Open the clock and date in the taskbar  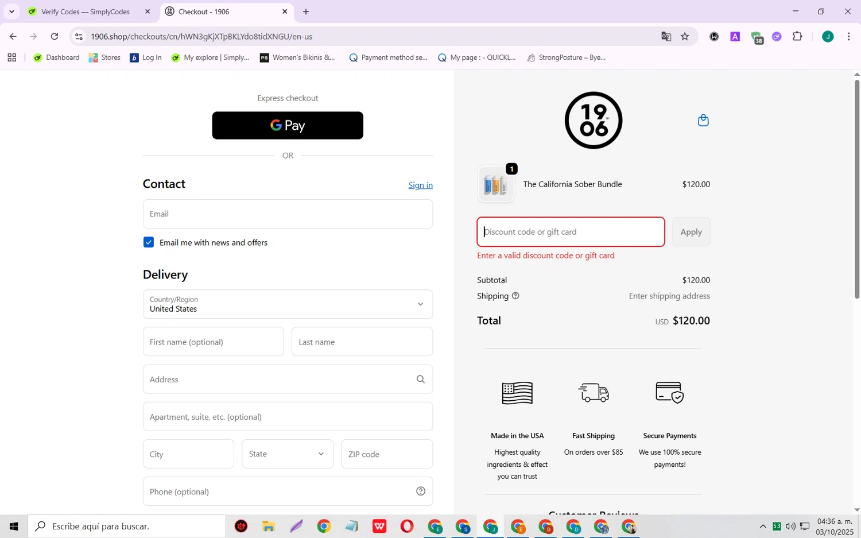pos(835,526)
